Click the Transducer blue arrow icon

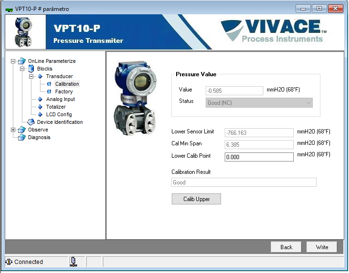point(40,76)
